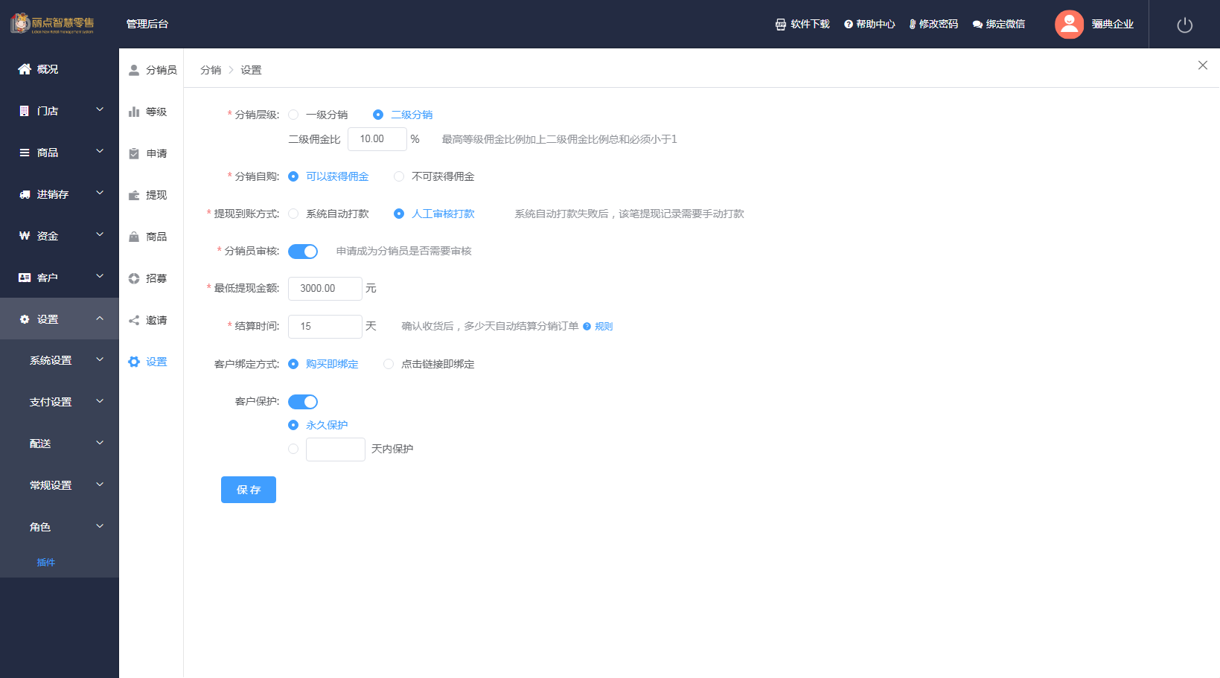
Task: Expand the 资金 menu chevron
Action: pos(100,234)
